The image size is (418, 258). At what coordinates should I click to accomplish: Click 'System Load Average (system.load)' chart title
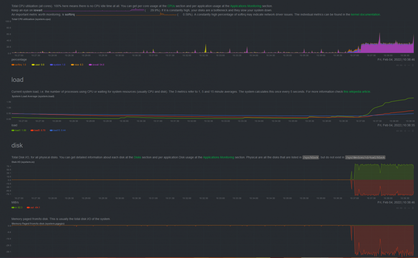(x=33, y=96)
